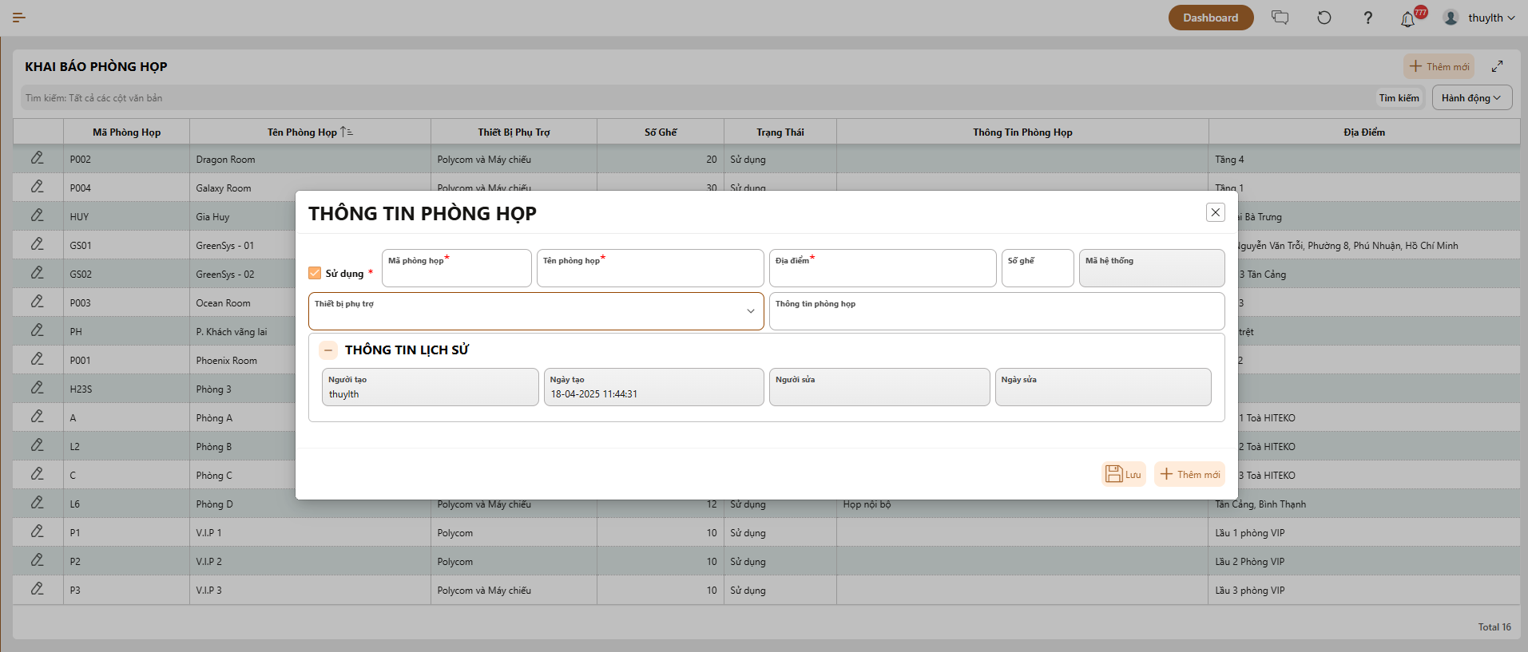
Task: Select the Tân Cảng, Bình Thạnh cell
Action: (1364, 504)
